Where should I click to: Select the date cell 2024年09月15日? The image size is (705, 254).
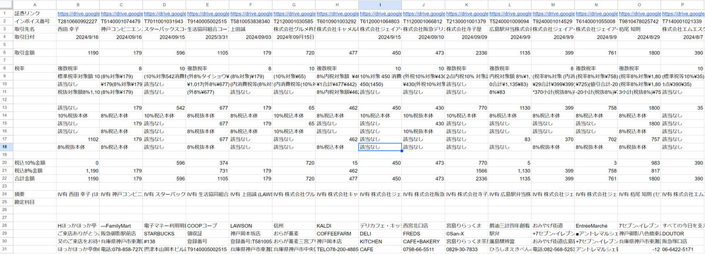pos(294,36)
